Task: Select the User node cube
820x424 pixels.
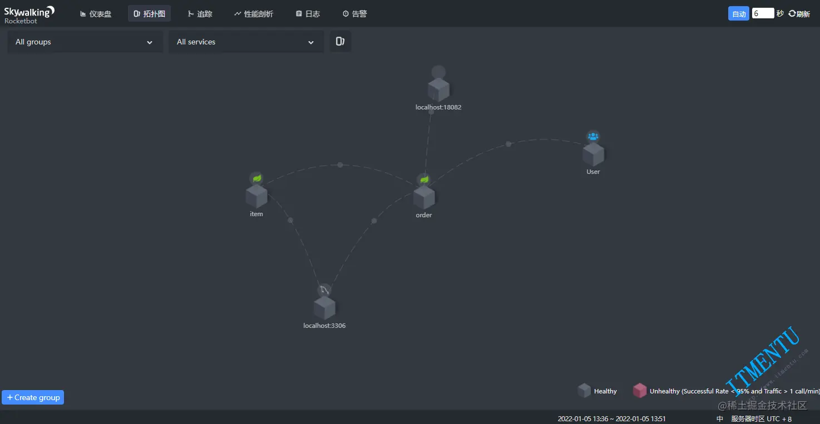Action: [593, 154]
